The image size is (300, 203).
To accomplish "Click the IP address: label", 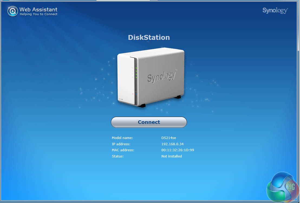I will (121, 144).
